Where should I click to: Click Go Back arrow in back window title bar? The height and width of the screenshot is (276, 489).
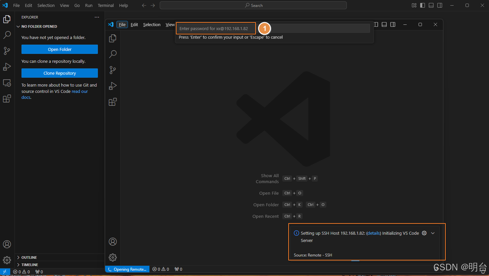pos(144,5)
